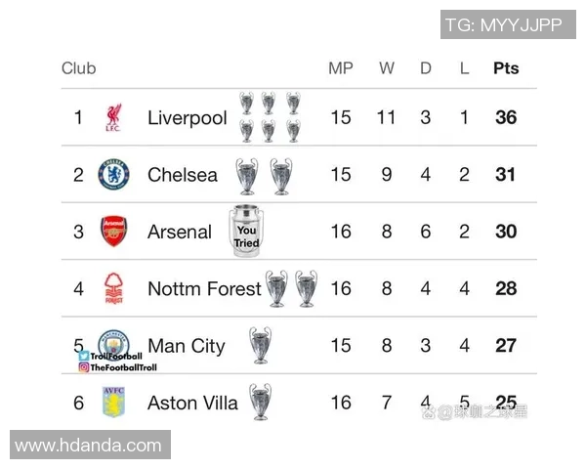Click the Club column header
The height and width of the screenshot is (469, 586).
pos(79,68)
